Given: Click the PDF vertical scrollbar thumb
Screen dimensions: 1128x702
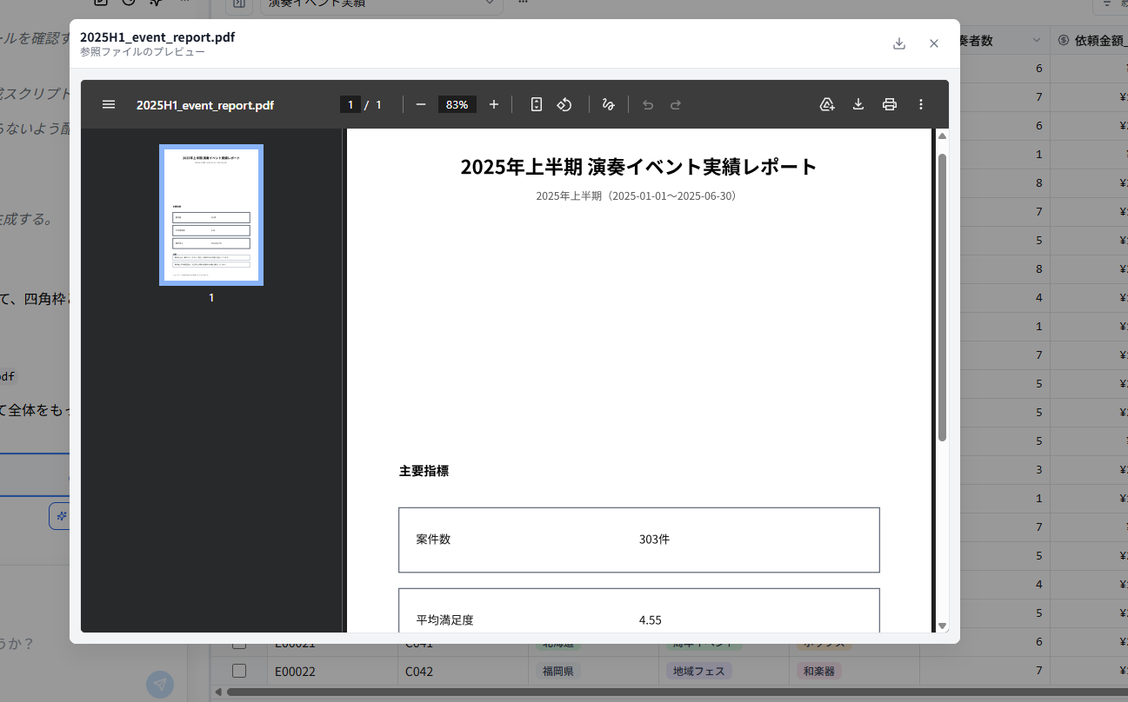Looking at the screenshot, I should (942, 297).
